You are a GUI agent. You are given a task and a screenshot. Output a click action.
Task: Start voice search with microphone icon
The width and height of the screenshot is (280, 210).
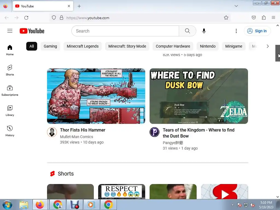point(204,31)
